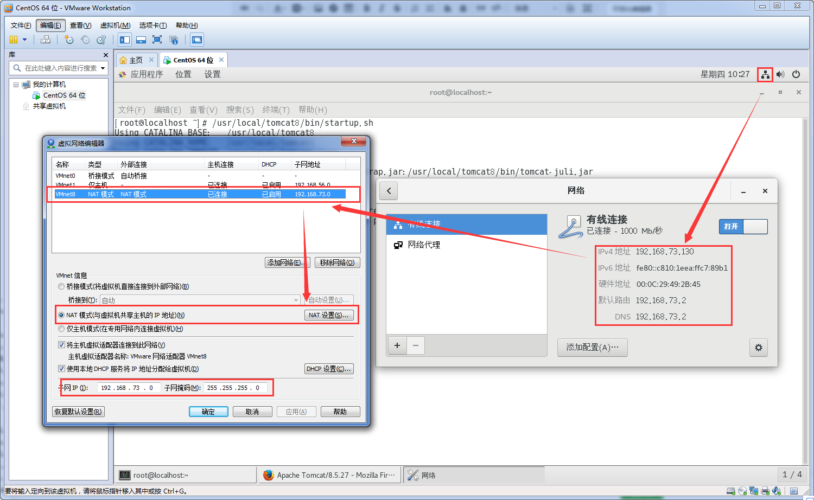Collapse the 我的计算机 tree node
Image resolution: width=814 pixels, height=500 pixels.
pyautogui.click(x=16, y=85)
